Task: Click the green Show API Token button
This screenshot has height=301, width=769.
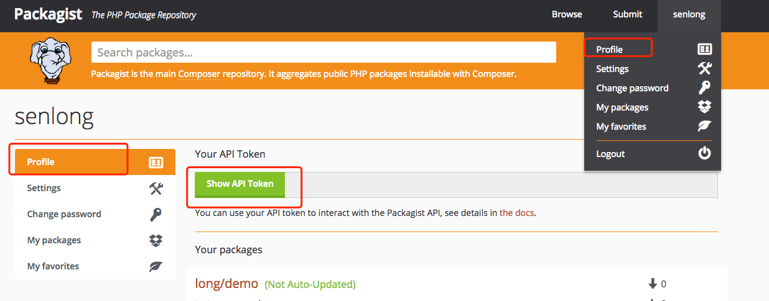Action: (240, 184)
